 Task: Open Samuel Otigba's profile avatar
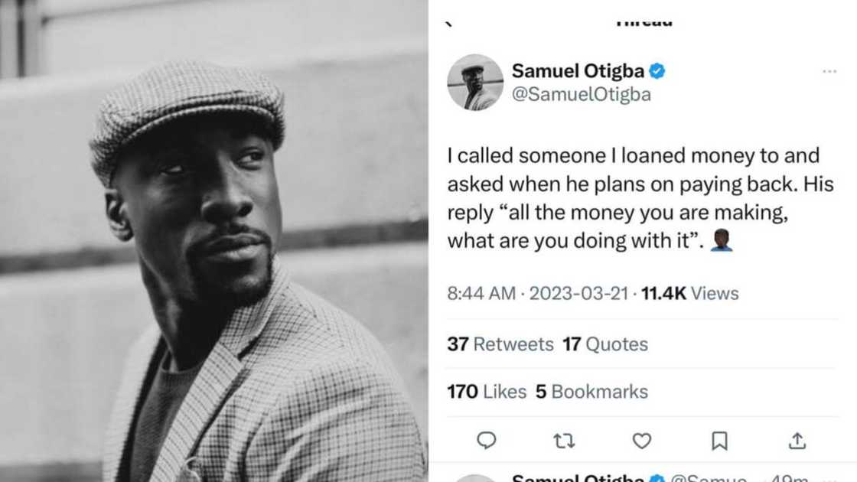[475, 83]
